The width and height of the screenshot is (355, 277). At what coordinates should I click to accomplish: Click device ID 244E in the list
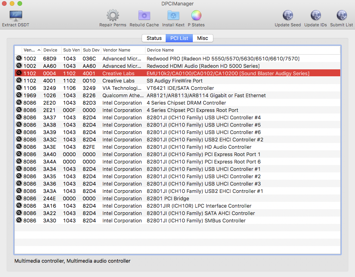click(49, 198)
